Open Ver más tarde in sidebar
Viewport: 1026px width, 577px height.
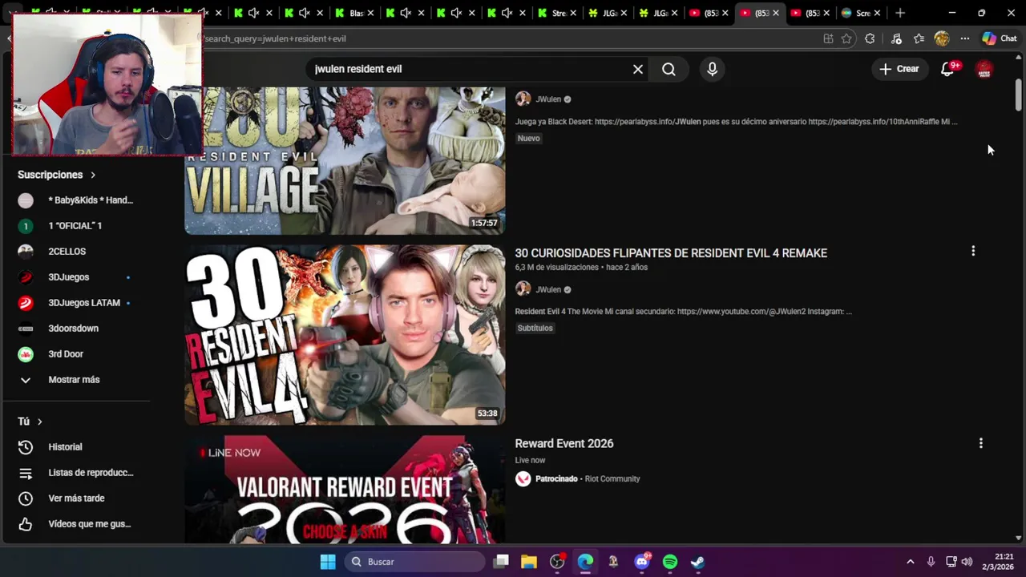(x=76, y=498)
